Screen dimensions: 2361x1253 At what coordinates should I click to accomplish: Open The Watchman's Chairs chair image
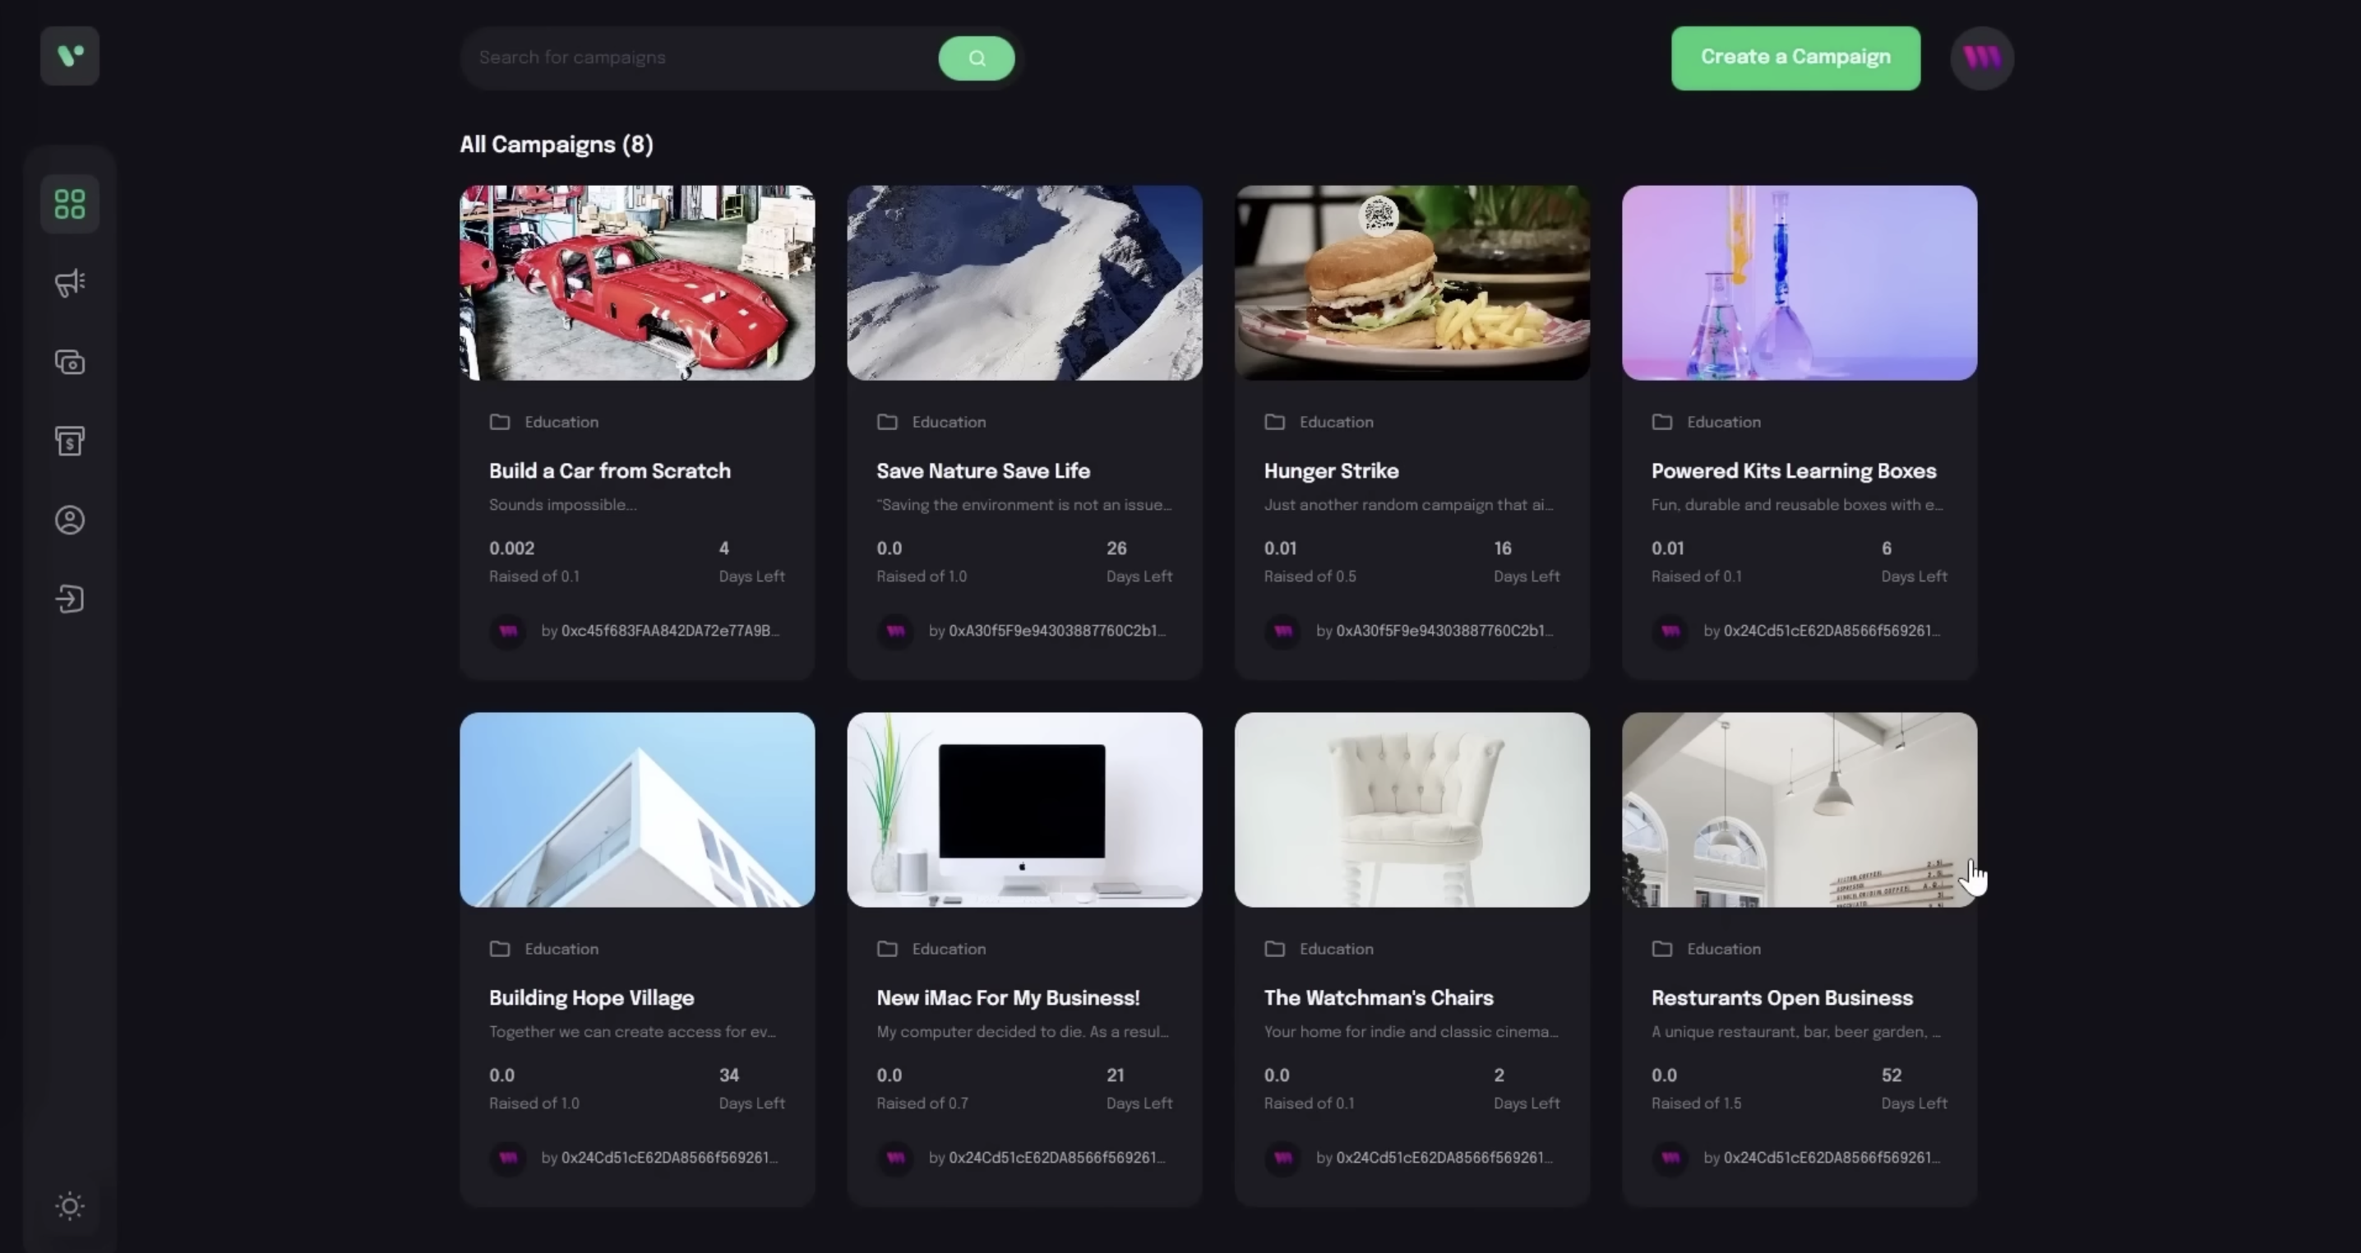point(1412,811)
